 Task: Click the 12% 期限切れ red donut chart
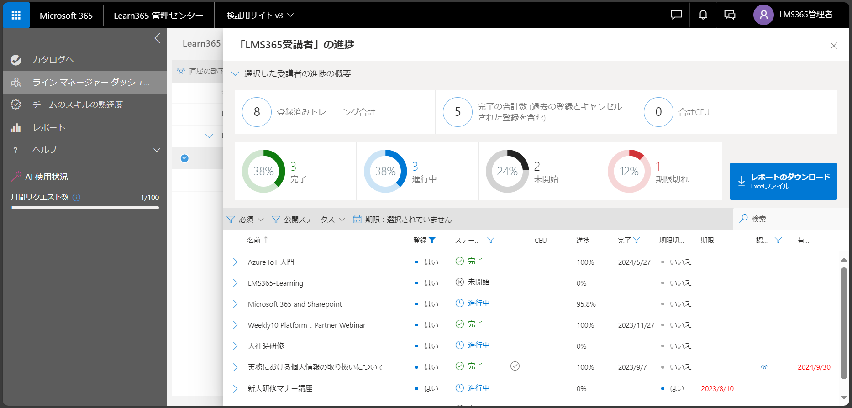pos(629,171)
